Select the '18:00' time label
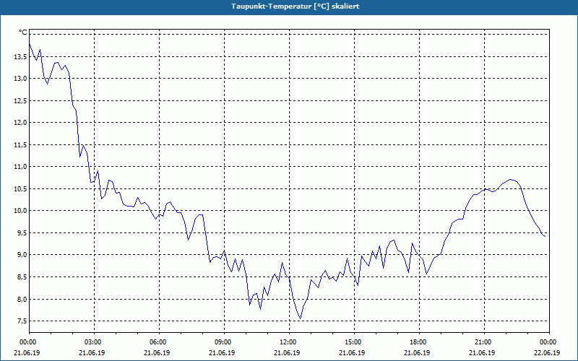 (418, 342)
